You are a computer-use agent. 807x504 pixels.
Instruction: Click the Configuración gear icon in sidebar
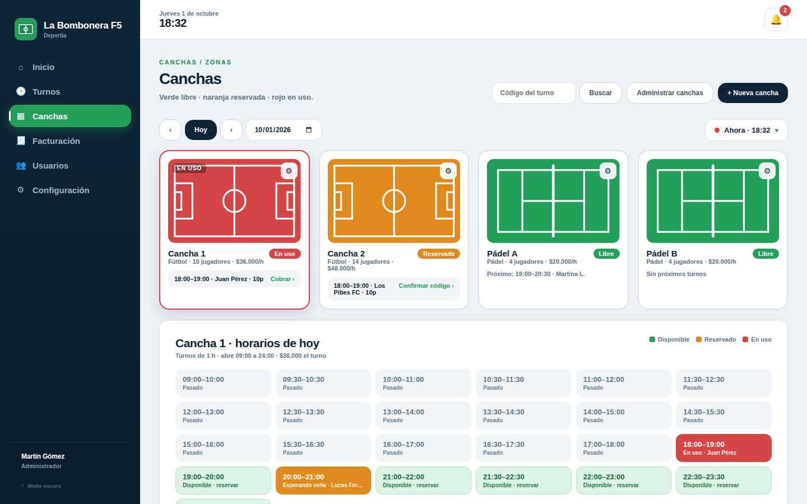pos(21,190)
